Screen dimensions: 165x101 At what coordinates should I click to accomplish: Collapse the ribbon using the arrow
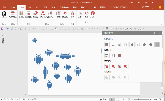pos(161,25)
